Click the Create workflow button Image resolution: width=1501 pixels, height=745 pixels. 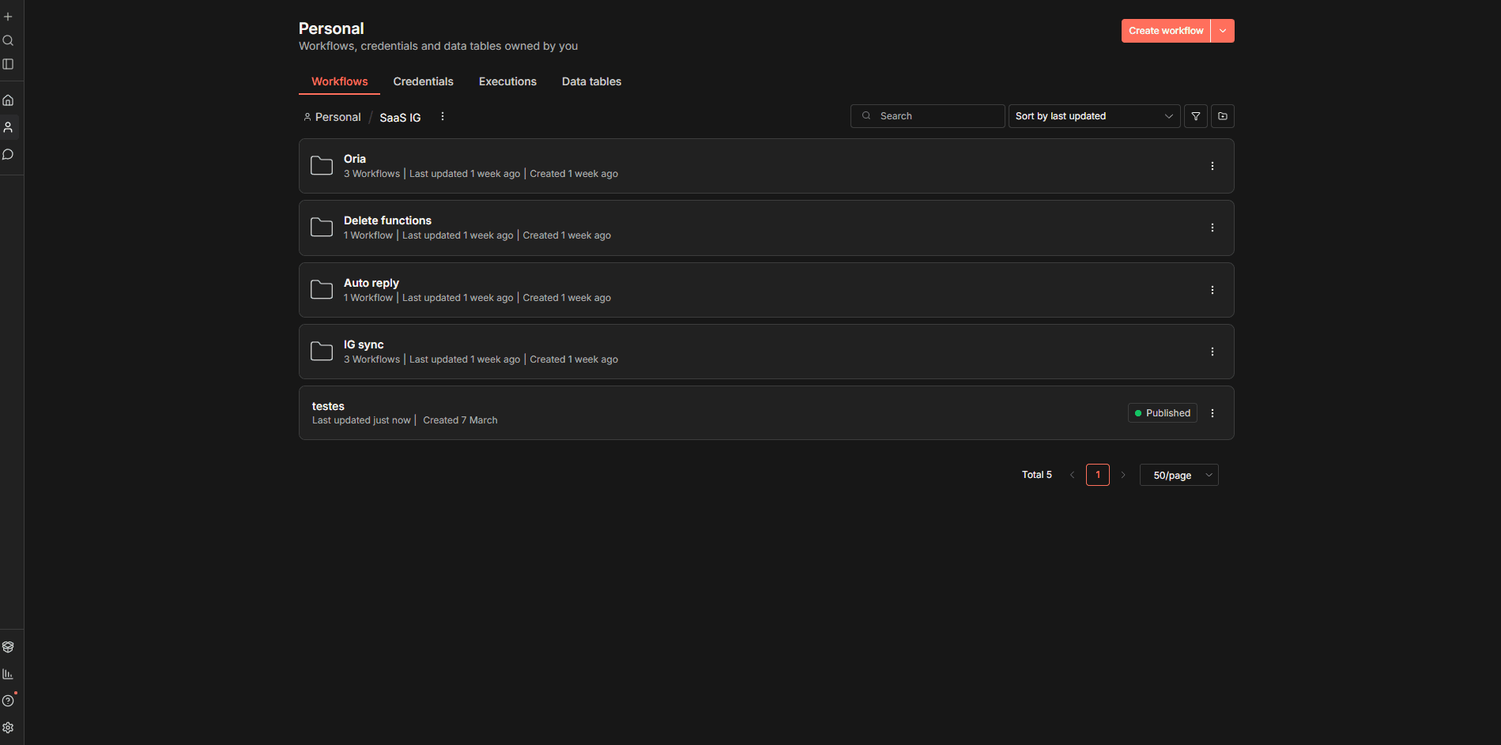pos(1165,31)
